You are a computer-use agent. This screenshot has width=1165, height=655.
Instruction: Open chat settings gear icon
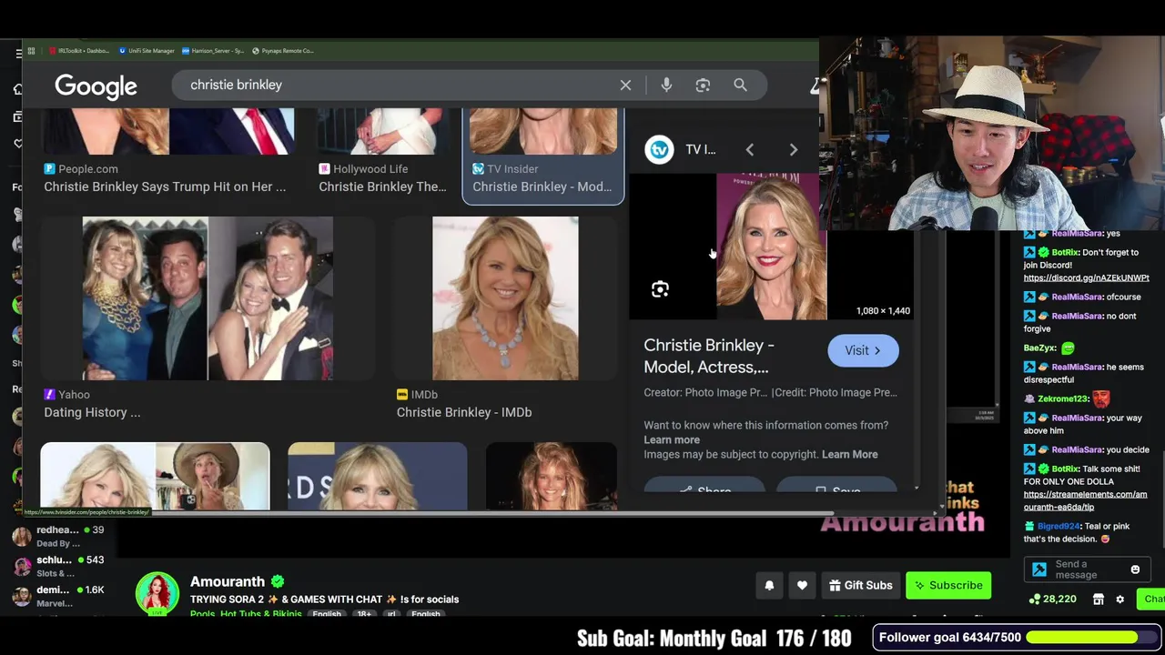(1120, 600)
